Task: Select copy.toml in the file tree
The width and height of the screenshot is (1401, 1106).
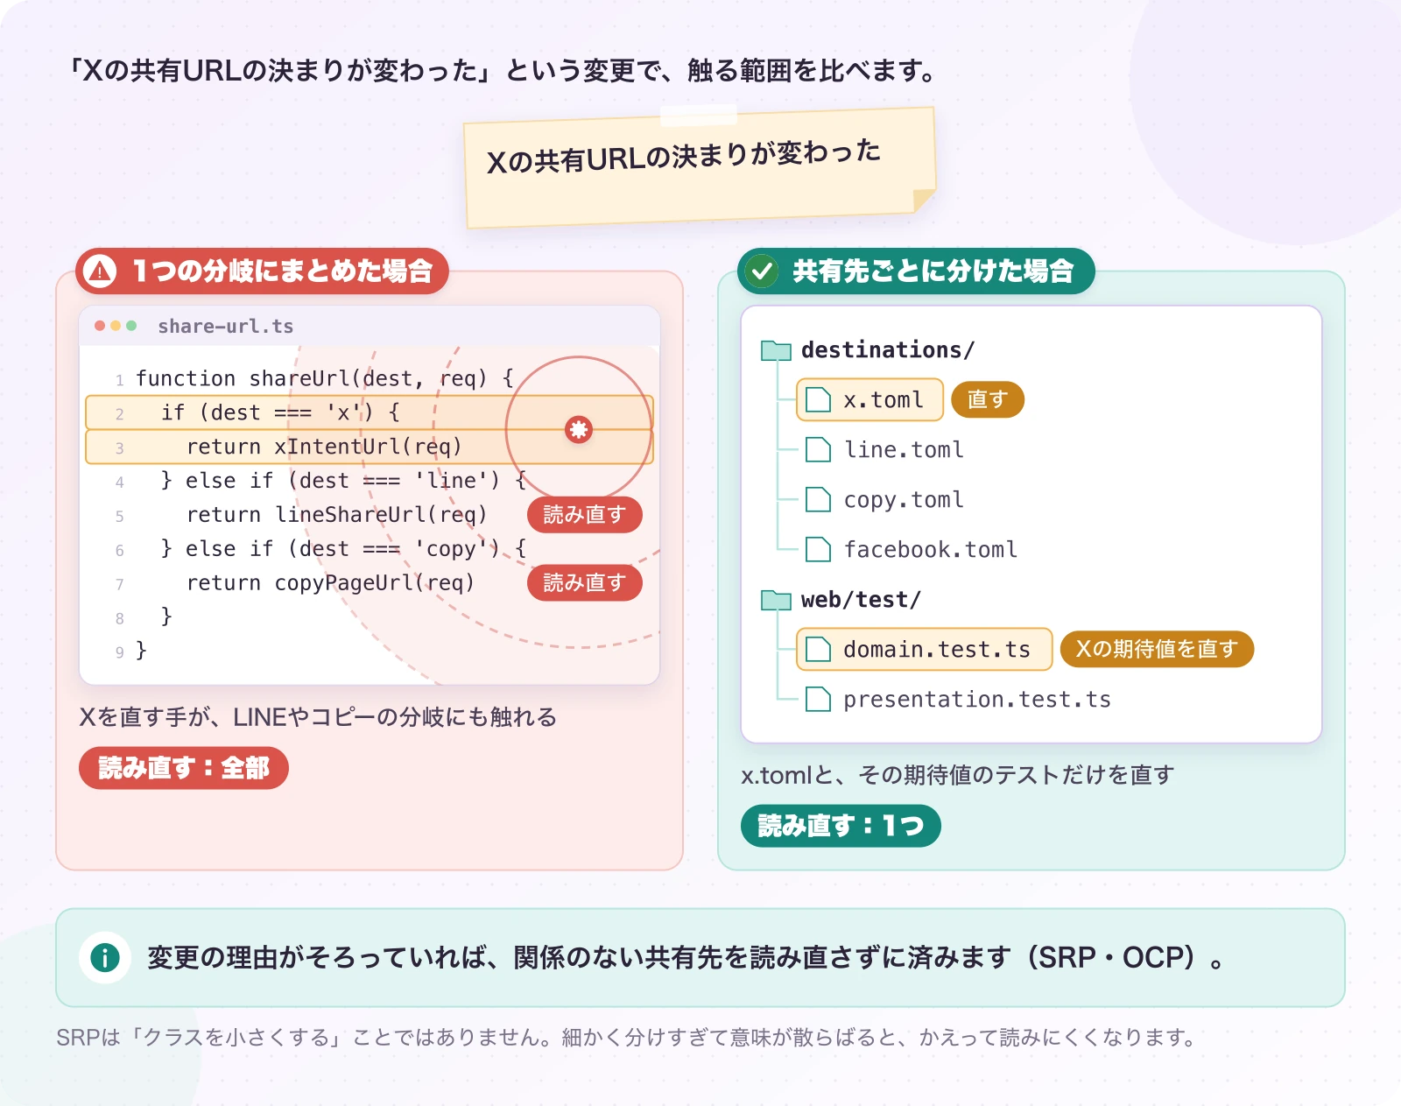Action: [903, 500]
